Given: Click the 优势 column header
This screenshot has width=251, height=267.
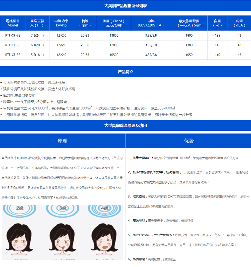Looking at the screenshot, I should coord(189,141).
